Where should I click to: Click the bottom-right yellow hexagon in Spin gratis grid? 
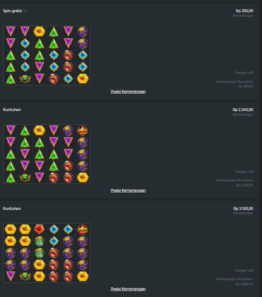(83, 79)
